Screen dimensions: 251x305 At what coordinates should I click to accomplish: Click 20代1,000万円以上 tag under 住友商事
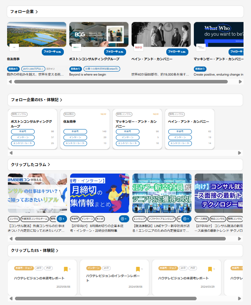click(x=33, y=69)
